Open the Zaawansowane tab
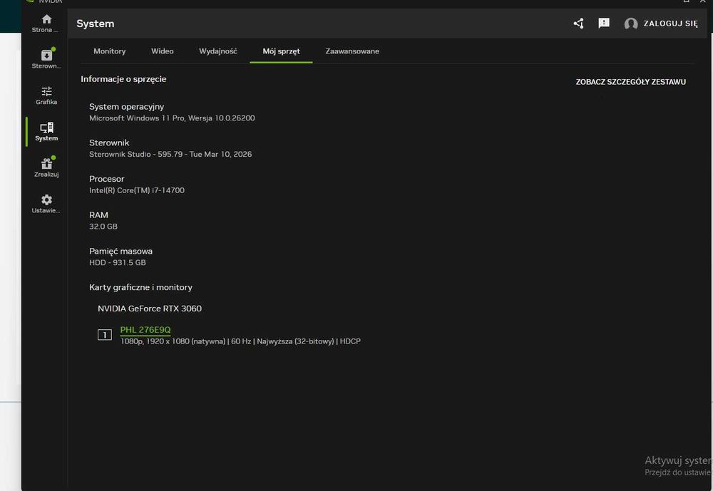Image resolution: width=713 pixels, height=491 pixels. (x=352, y=51)
